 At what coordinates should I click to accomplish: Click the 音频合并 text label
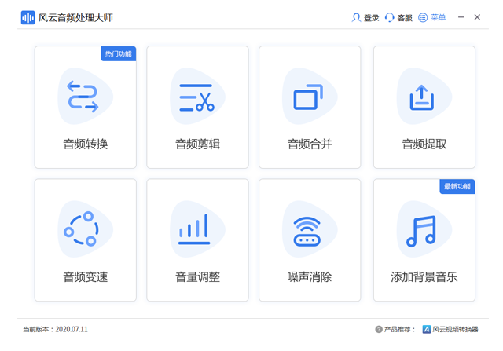coord(310,144)
